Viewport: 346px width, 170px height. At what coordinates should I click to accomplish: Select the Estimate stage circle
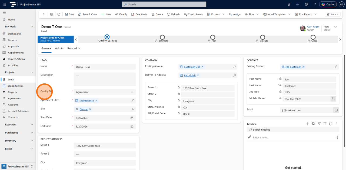coord(162,37)
